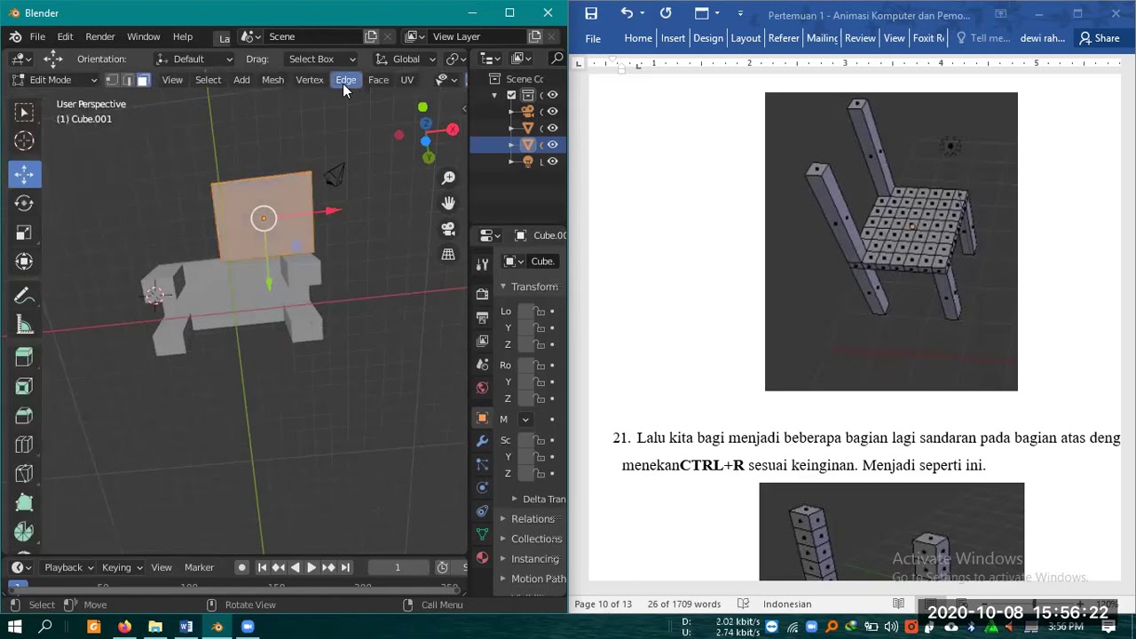The height and width of the screenshot is (639, 1136).
Task: Open Active Tool properties tab
Action: pyautogui.click(x=482, y=264)
